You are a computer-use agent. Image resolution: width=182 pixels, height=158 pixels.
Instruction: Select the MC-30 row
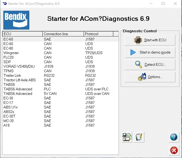[x=60, y=121]
